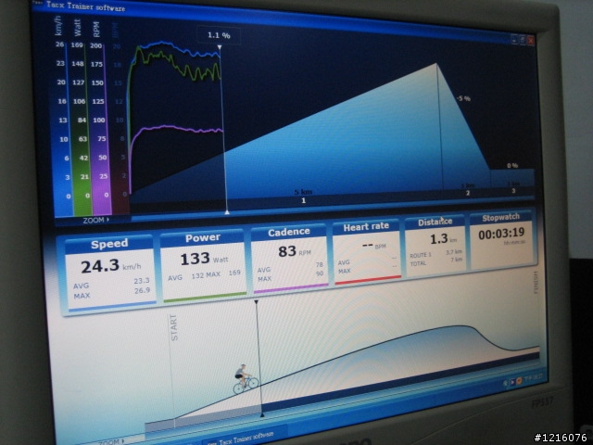Open the Stopwatch data panel
The height and width of the screenshot is (445, 593).
point(501,241)
